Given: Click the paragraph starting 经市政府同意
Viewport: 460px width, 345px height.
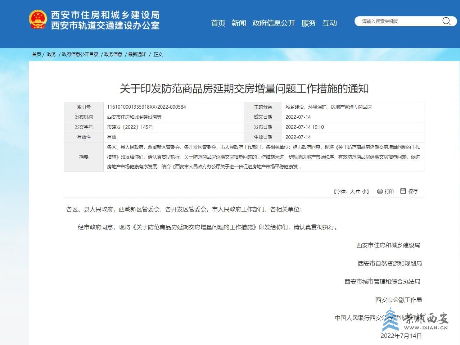Looking at the screenshot, I should click(208, 227).
